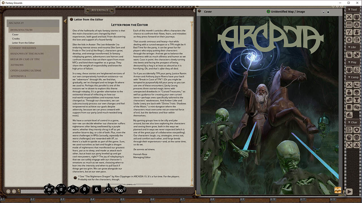This screenshot has width=362, height=203.
Task: Toggle the mask icon on Cover image
Action: pos(324,12)
